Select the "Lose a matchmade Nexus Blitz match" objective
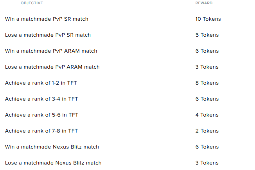Screen dimensions: 255x170 coord(53,163)
